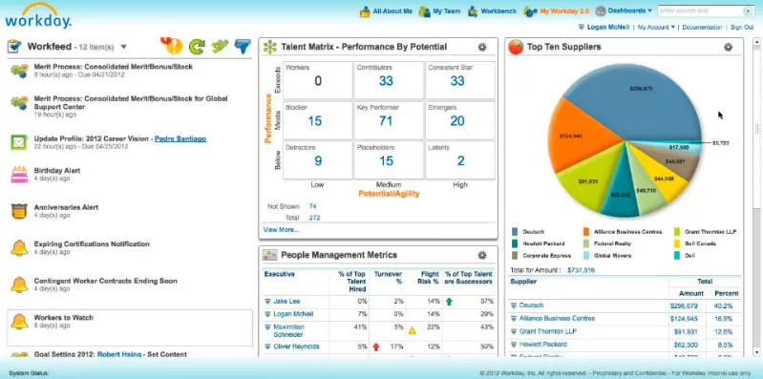Click Emergers count 20
This screenshot has height=379, width=763.
[x=456, y=121]
